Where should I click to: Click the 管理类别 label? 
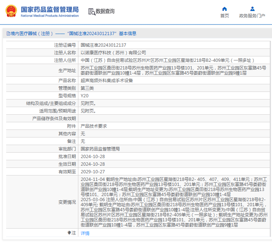pos(67,88)
